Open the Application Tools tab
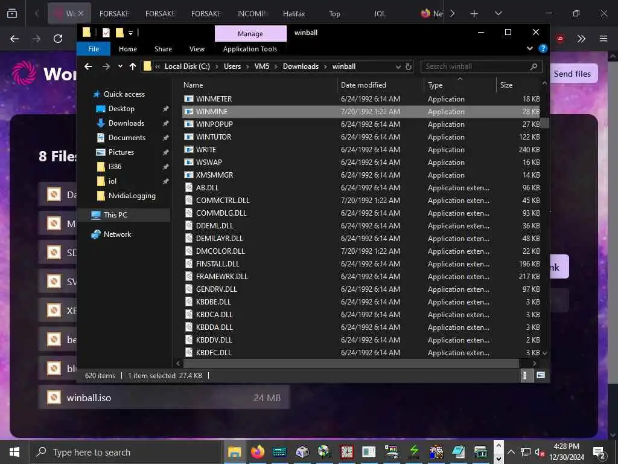Screen dimensions: 618x464 pos(250,49)
